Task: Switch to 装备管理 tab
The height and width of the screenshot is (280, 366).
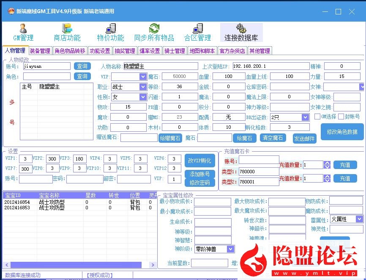Action: pyautogui.click(x=40, y=51)
